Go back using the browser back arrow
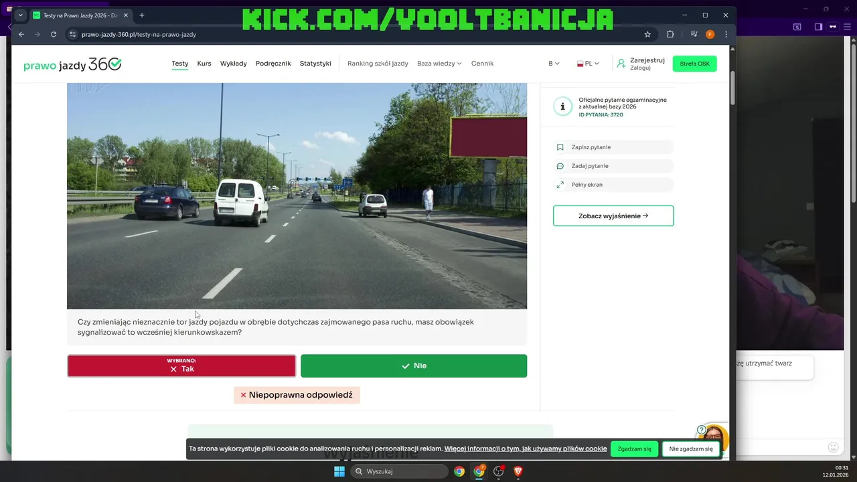The image size is (857, 482). point(21,34)
